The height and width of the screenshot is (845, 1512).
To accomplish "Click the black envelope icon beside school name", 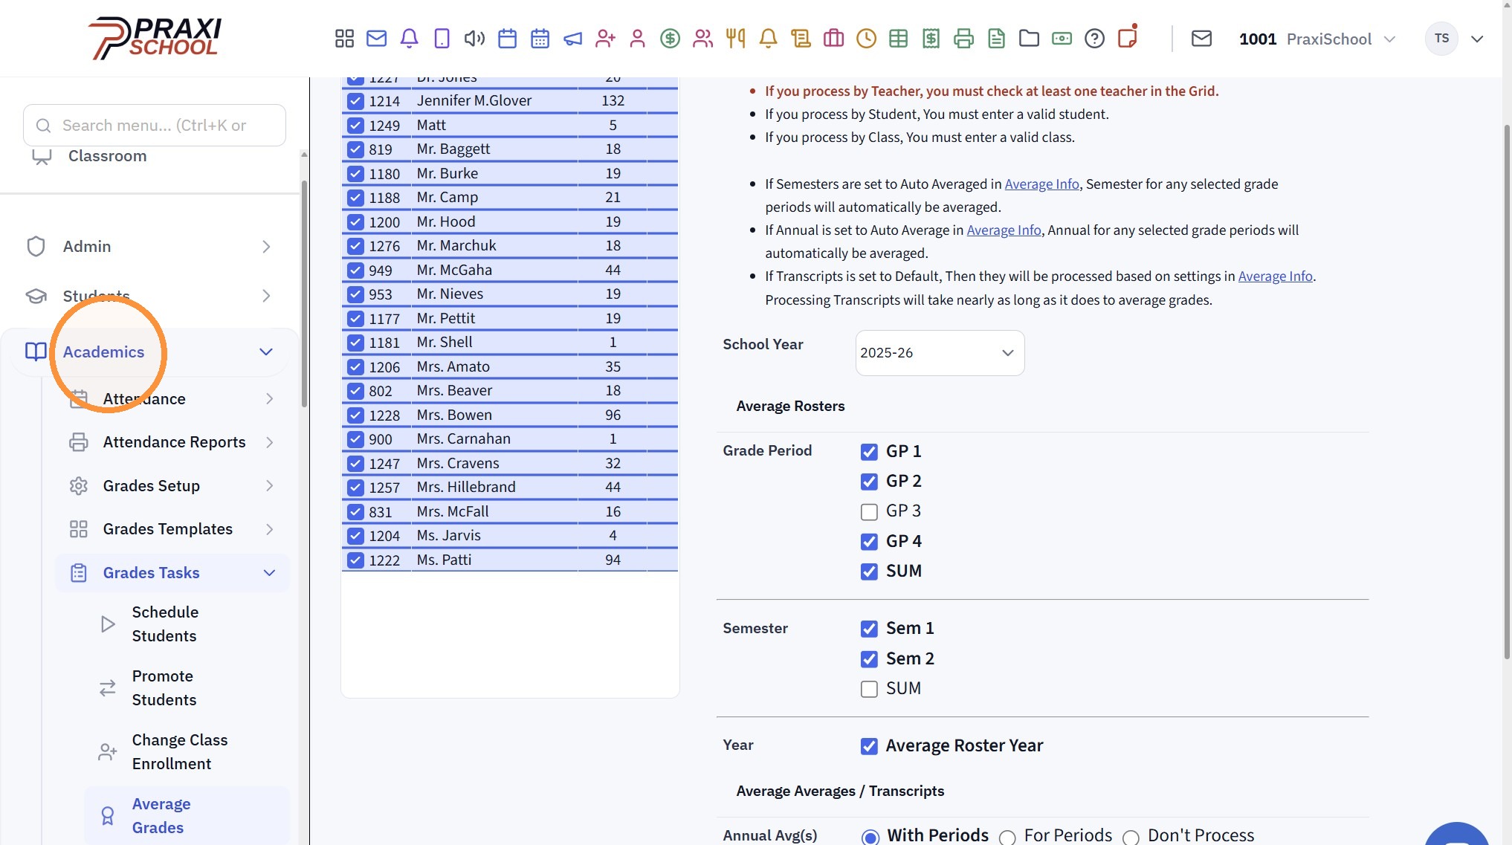I will tap(1202, 39).
